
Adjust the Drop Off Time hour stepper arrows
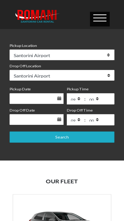79,120
